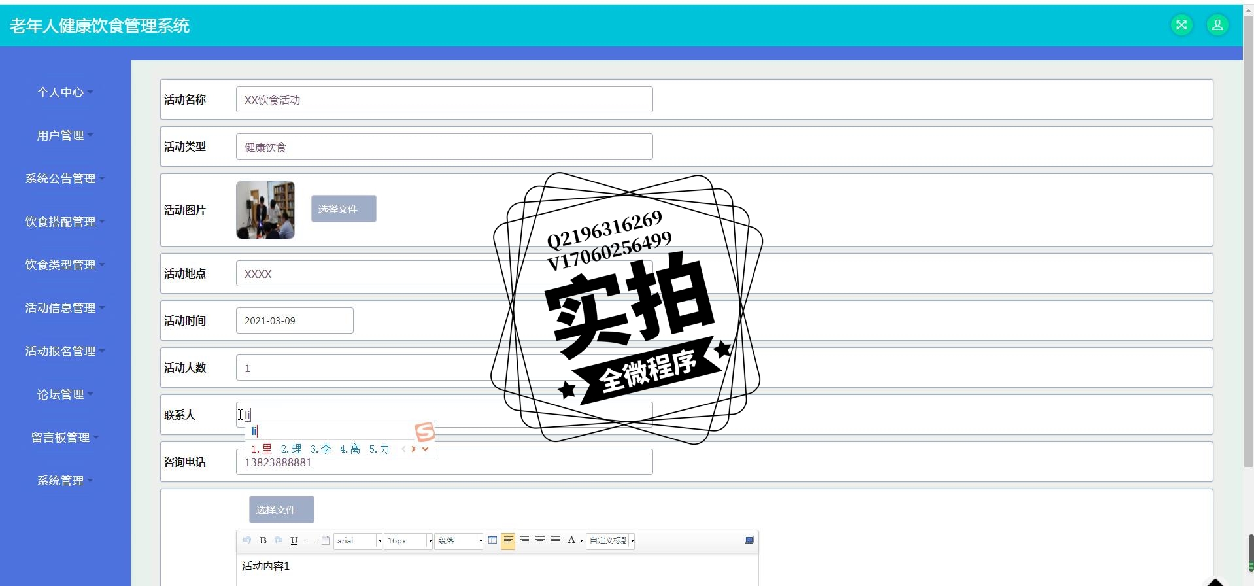1254x586 pixels.
Task: Click 选择文件 button beside activity image
Action: [x=343, y=209]
